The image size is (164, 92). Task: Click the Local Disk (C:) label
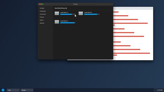(64, 13)
